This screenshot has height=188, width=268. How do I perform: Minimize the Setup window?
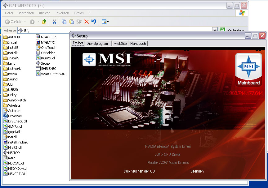[x=248, y=36]
